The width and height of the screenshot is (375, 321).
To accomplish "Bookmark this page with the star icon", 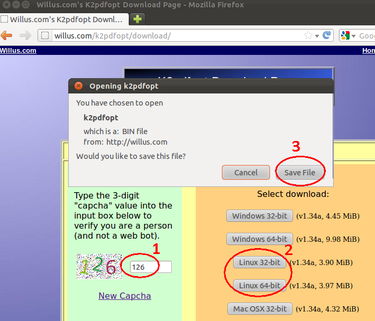I will [x=308, y=35].
